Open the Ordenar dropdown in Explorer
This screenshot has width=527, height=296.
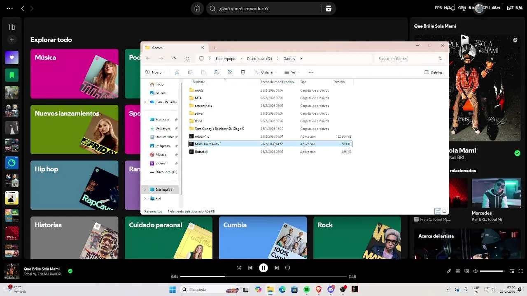pyautogui.click(x=266, y=72)
